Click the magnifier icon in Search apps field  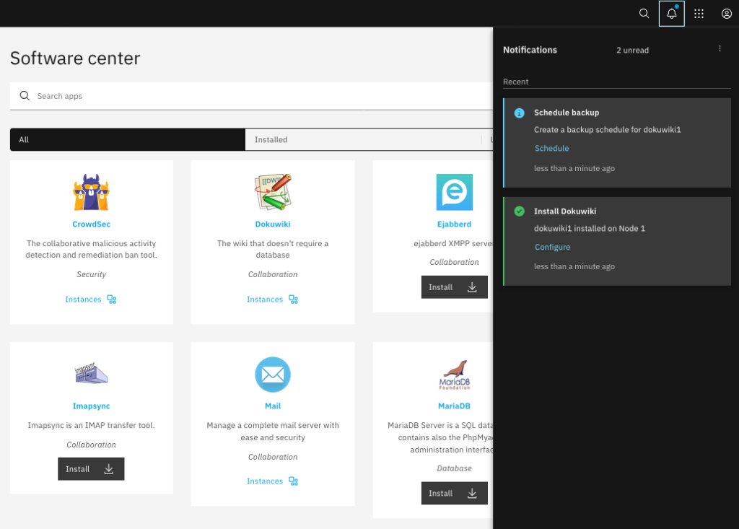pyautogui.click(x=25, y=96)
